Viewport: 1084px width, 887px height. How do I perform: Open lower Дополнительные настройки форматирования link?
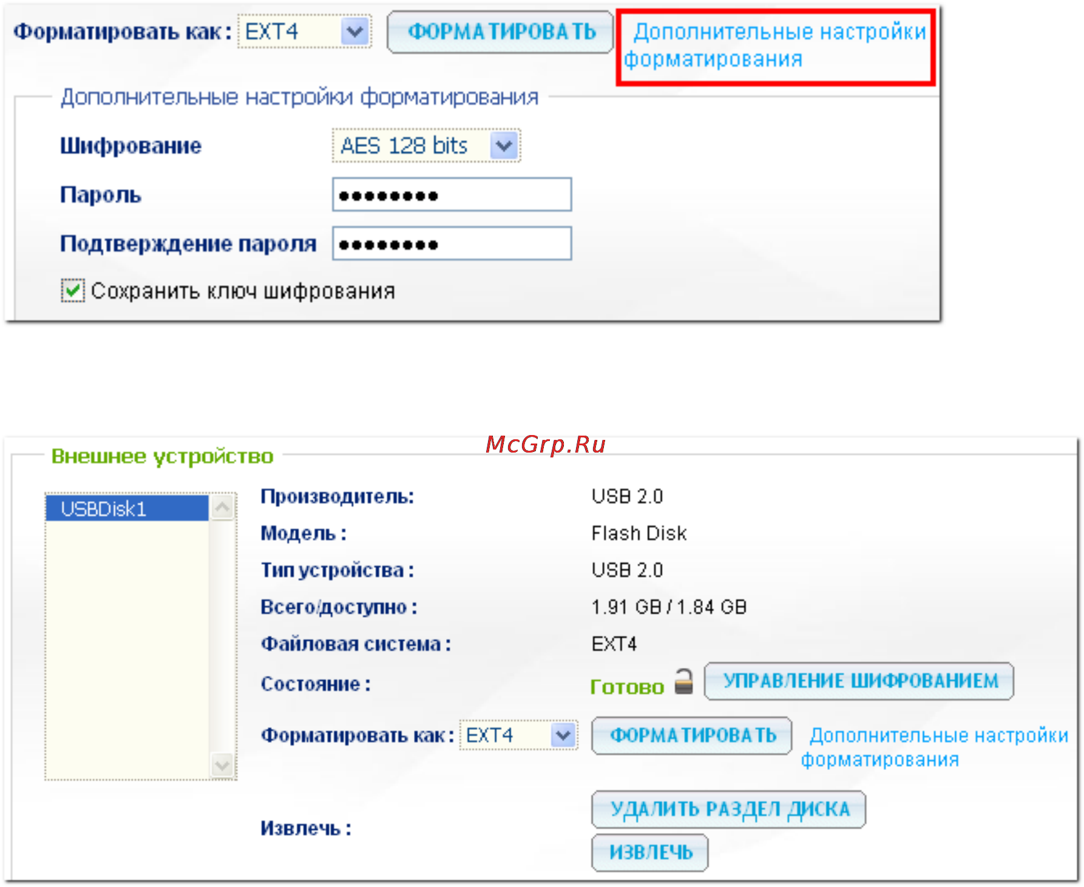point(935,747)
